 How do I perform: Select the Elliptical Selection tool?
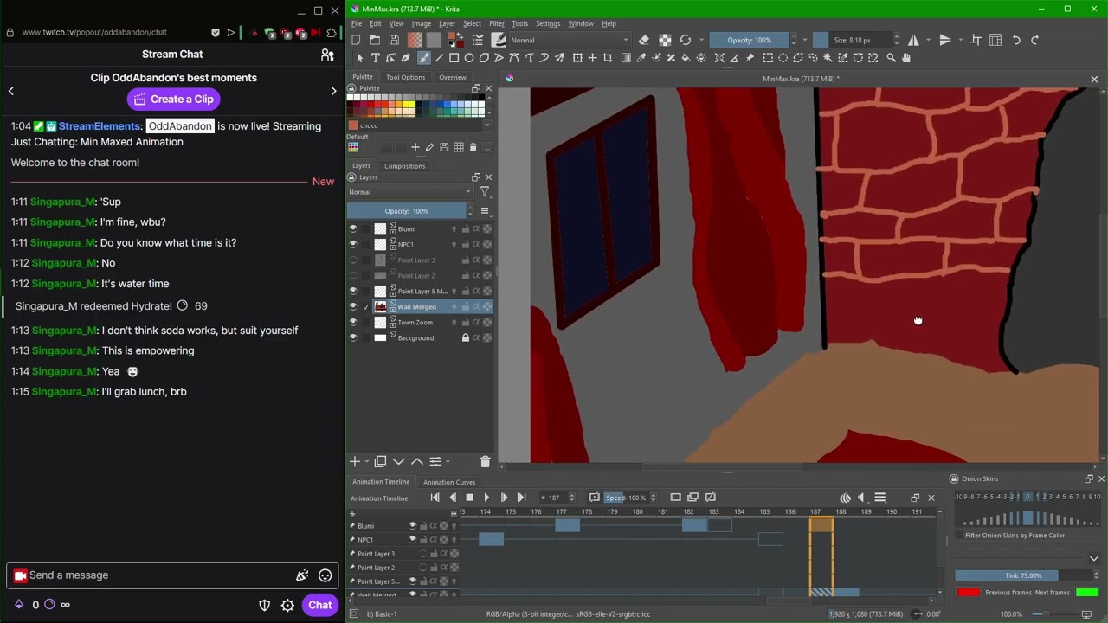tap(783, 58)
